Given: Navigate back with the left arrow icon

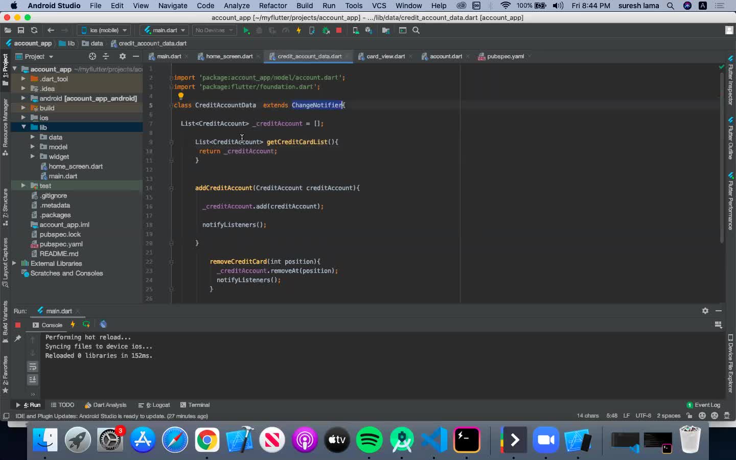Looking at the screenshot, I should tap(51, 30).
